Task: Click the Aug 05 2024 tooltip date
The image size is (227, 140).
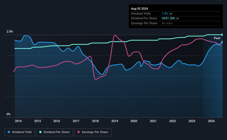Action: pyautogui.click(x=139, y=9)
